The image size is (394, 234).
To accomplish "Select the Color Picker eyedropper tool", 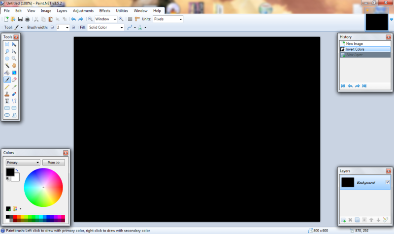I will pos(14,87).
